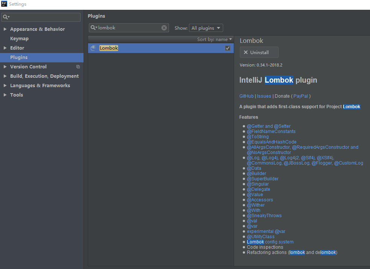Viewport: 370px width, 269px height.
Task: Focus the settings search field
Action: pos(41,17)
